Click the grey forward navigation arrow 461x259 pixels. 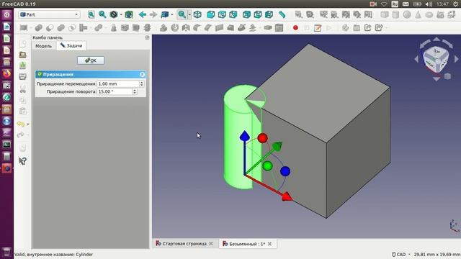click(x=153, y=14)
